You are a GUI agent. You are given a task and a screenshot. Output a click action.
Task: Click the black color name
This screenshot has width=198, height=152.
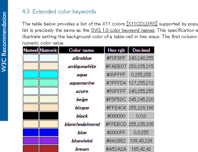coord(82,116)
